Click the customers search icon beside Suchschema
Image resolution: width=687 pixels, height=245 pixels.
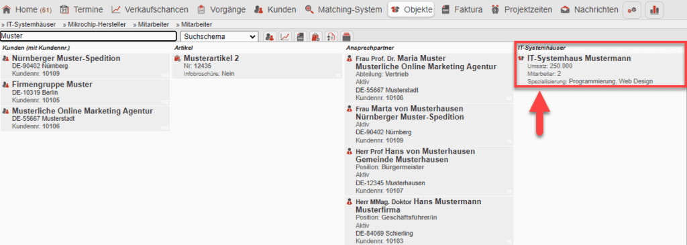[x=270, y=36]
